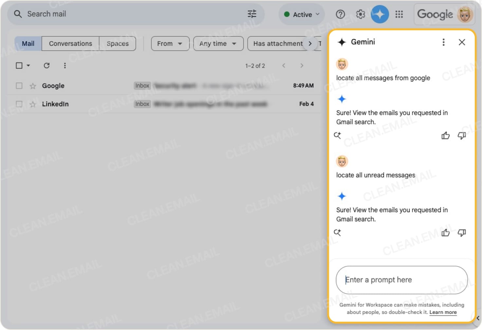Check the LinkedIn email checkbox
Image resolution: width=482 pixels, height=330 pixels.
click(19, 104)
